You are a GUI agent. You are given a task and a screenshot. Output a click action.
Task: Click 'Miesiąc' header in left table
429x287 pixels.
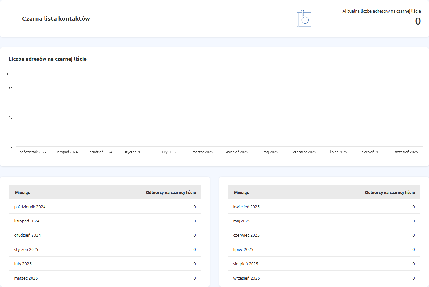[22, 193]
